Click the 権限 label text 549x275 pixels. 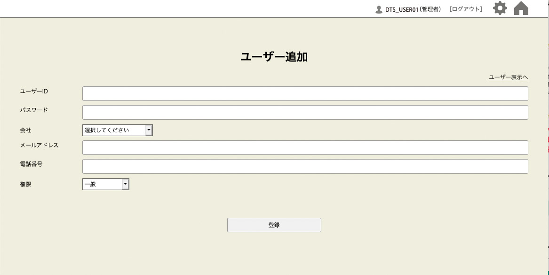pyautogui.click(x=25, y=184)
